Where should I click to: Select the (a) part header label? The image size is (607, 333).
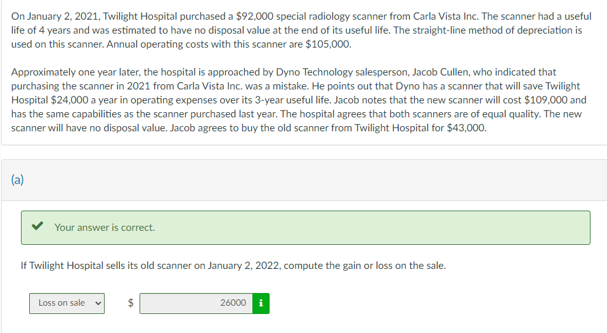[17, 180]
